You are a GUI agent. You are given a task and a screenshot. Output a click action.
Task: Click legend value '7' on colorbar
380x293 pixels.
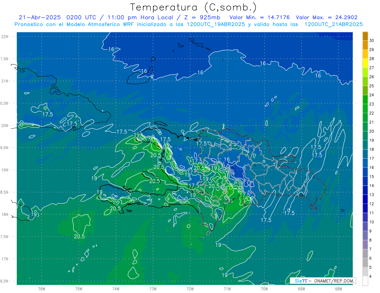[x=371, y=249]
